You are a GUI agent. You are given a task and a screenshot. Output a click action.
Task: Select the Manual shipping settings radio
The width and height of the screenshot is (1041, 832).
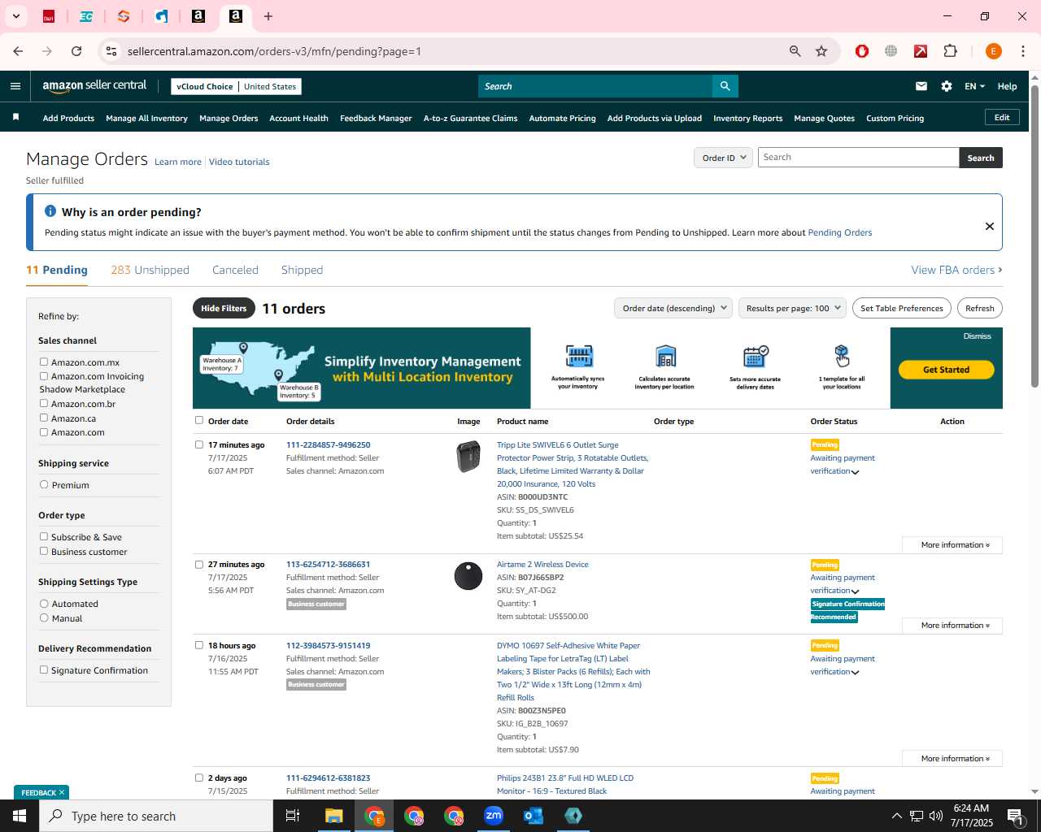click(x=44, y=618)
